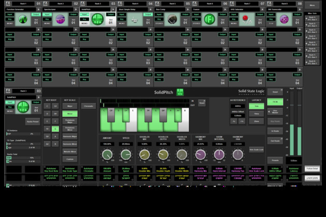The image size is (326, 217).
Task: Adjust the Doubler Mix knob
Action: pyautogui.click(x=144, y=154)
